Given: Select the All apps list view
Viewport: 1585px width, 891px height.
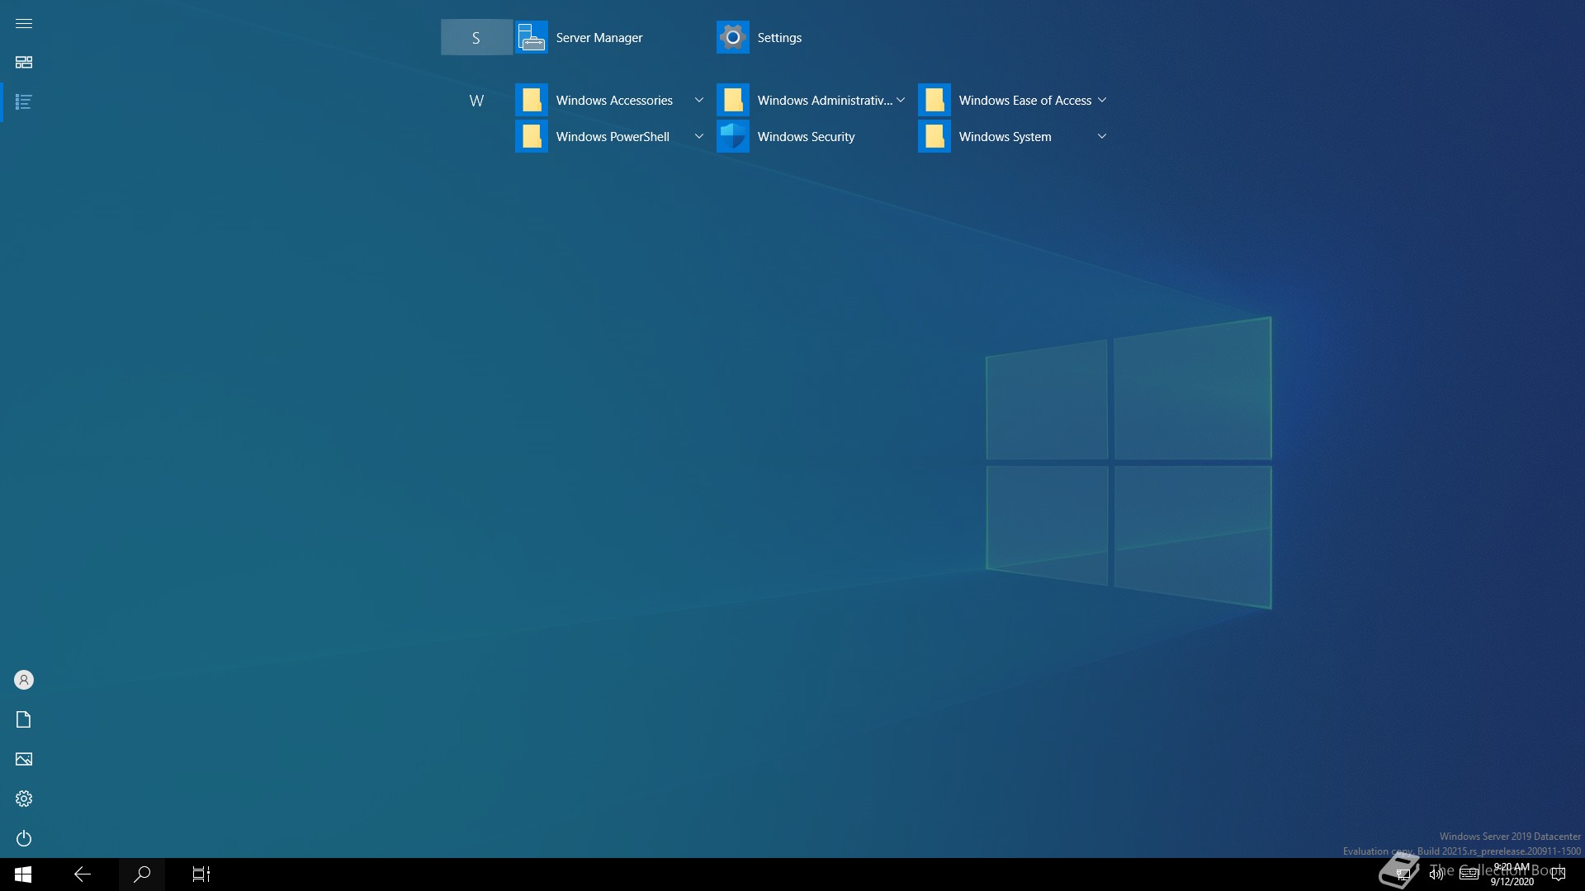Looking at the screenshot, I should click(x=24, y=102).
